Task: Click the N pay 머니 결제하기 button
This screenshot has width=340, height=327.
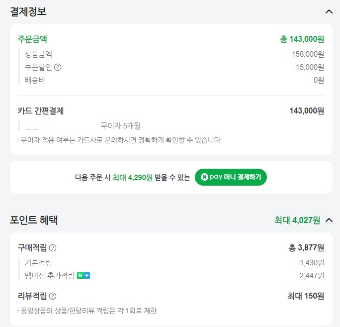Action: [x=231, y=177]
